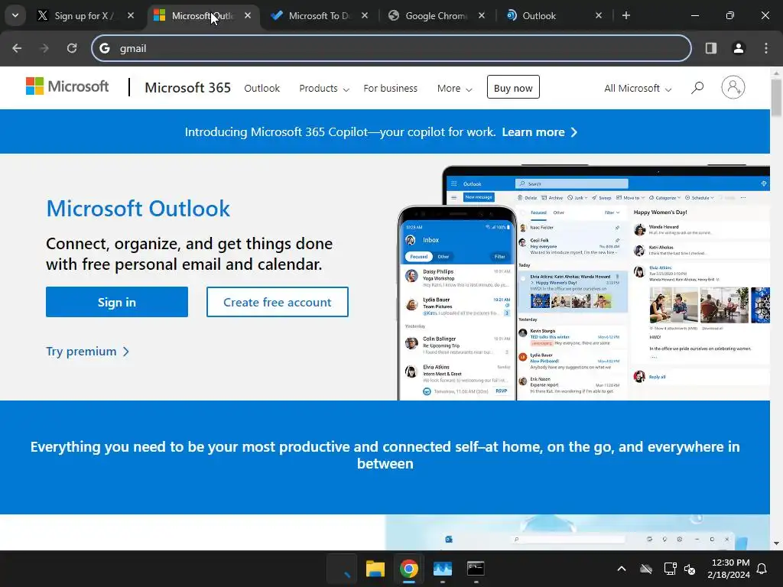Open the Outlook nav link
Image resolution: width=783 pixels, height=587 pixels.
262,89
